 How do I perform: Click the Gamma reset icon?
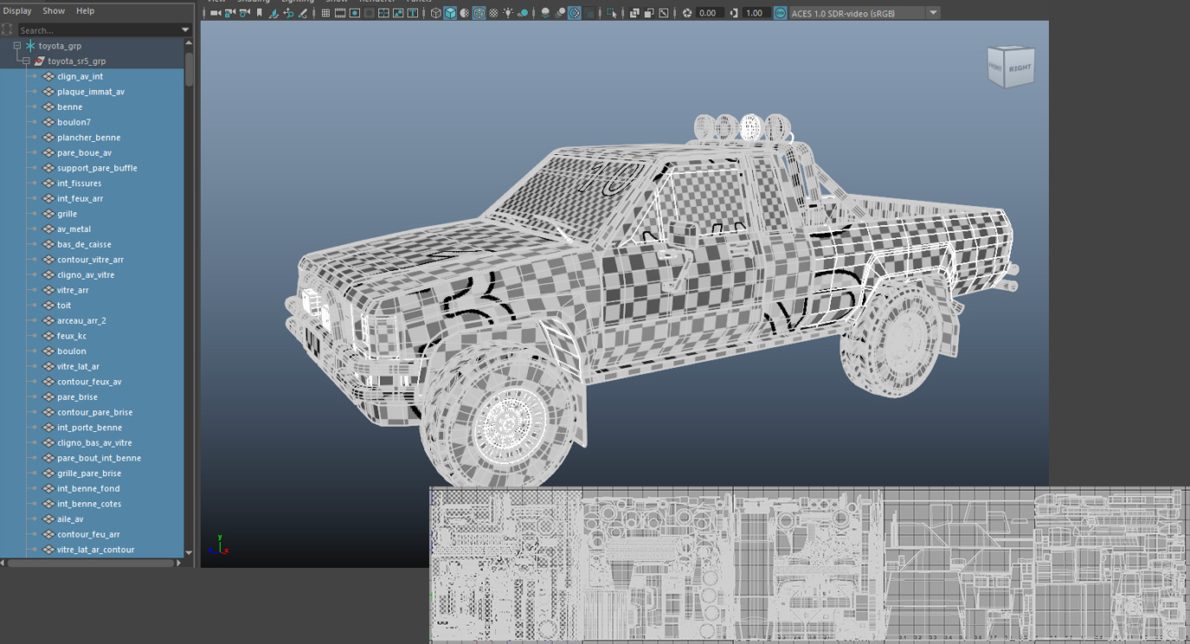coord(735,13)
